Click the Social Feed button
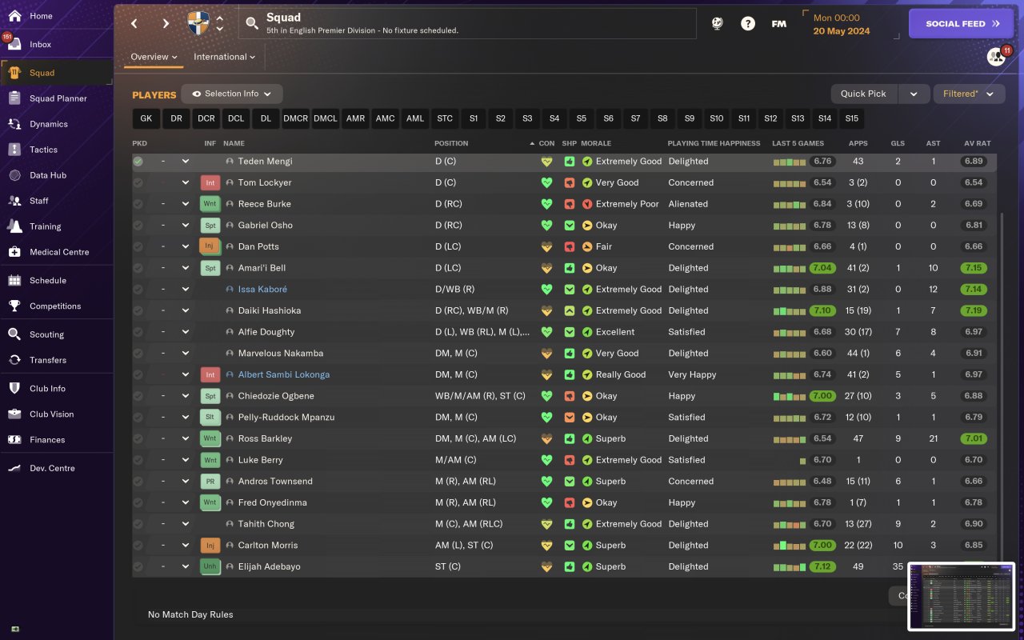 click(962, 24)
